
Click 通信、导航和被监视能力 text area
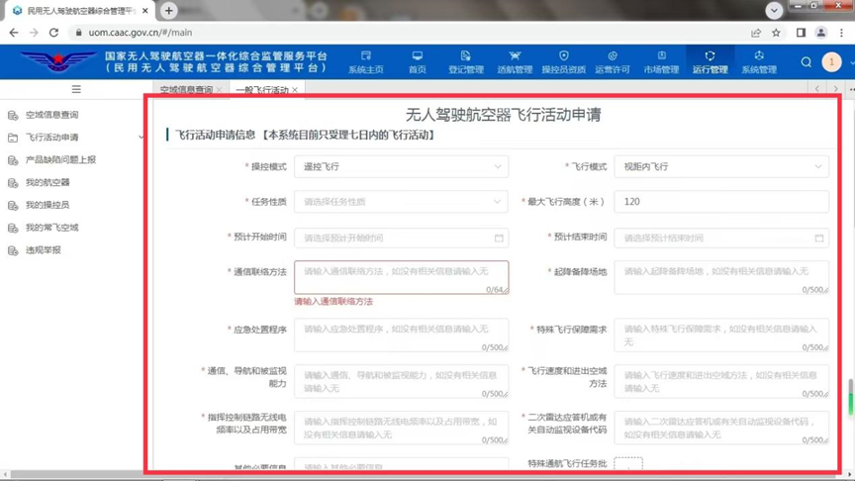pyautogui.click(x=402, y=382)
